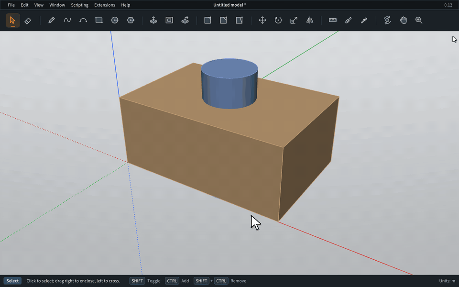Click the 'Remove' status label
The image size is (459, 287).
(x=238, y=281)
